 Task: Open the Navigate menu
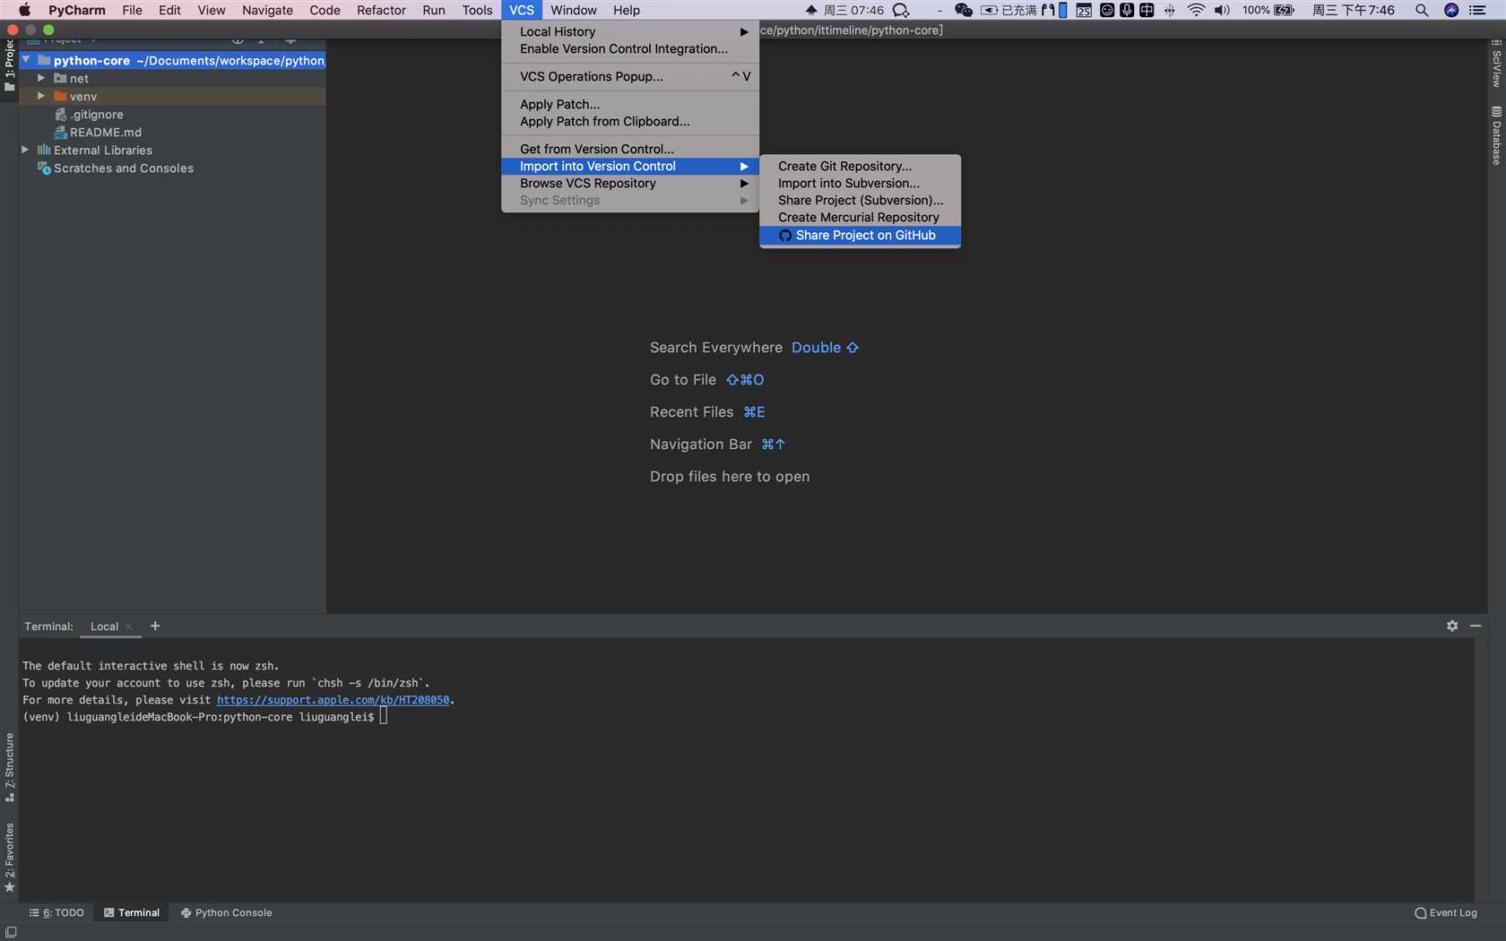pos(267,10)
